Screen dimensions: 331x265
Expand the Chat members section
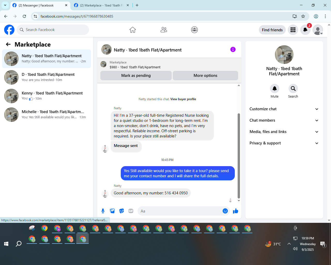coord(284,120)
